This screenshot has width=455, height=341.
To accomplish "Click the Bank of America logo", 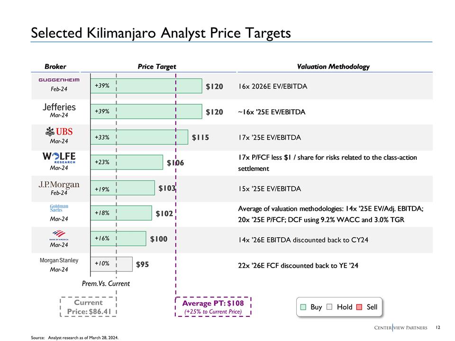I will (59, 235).
